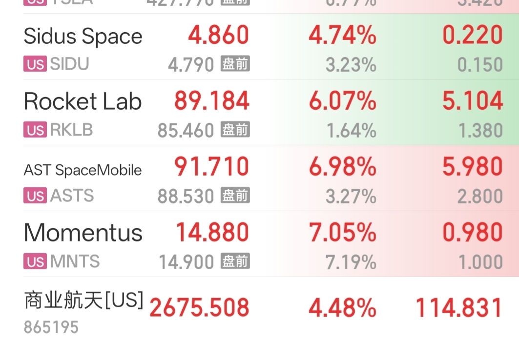Tap the ASTS ticker symbol

point(72,196)
